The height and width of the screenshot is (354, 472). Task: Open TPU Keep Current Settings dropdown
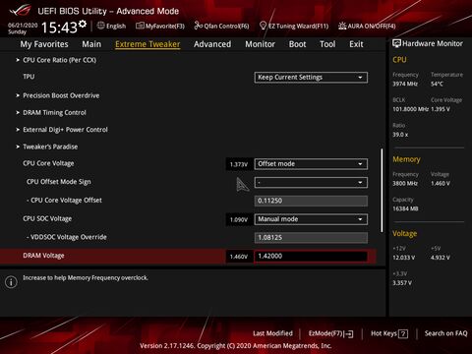(311, 78)
